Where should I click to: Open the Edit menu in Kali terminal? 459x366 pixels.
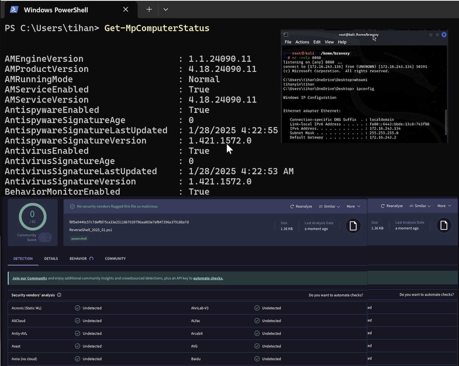pyautogui.click(x=317, y=42)
